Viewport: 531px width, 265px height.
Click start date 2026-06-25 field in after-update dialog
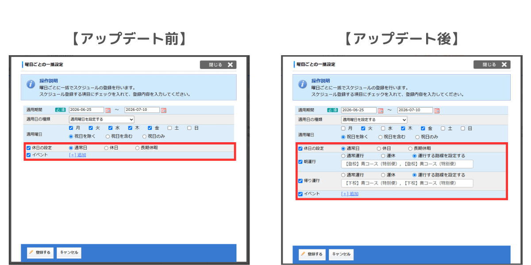(x=359, y=110)
